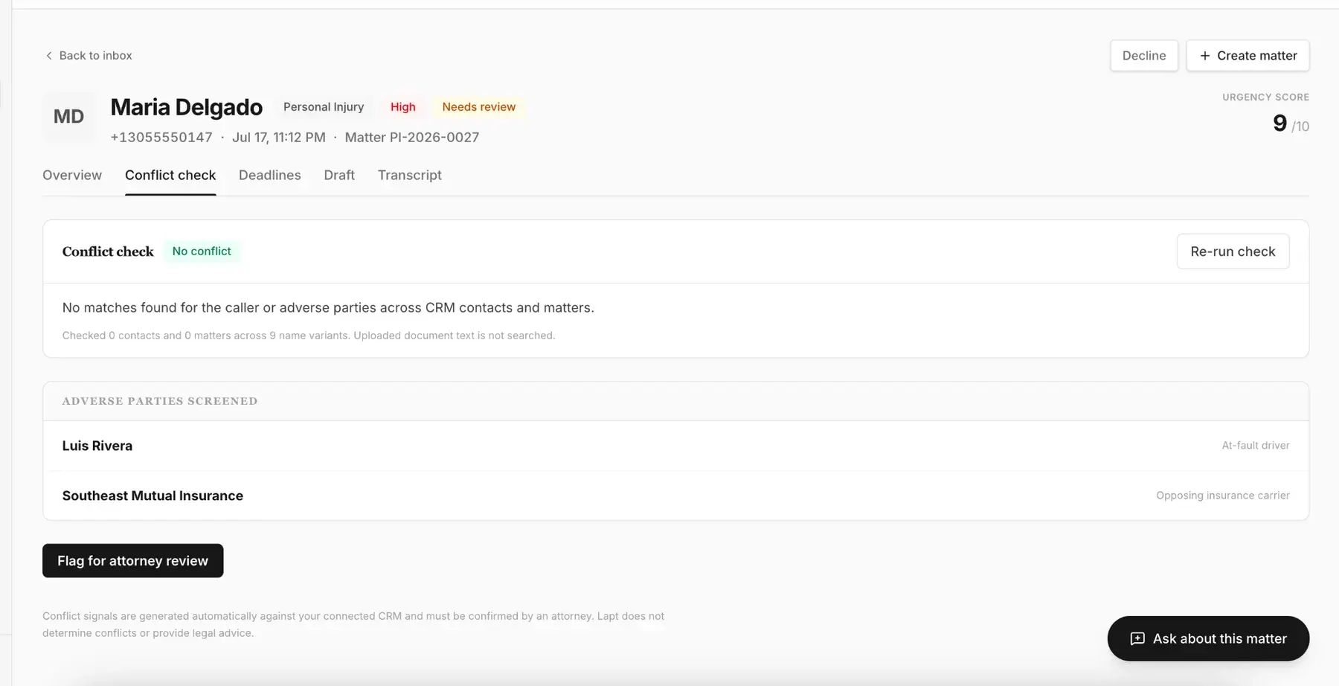The width and height of the screenshot is (1339, 686).
Task: Go back to inbox
Action: coord(89,56)
